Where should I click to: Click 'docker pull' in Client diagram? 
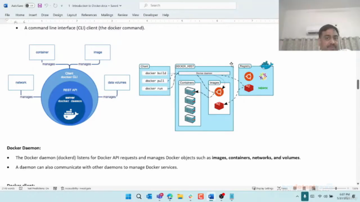point(155,81)
